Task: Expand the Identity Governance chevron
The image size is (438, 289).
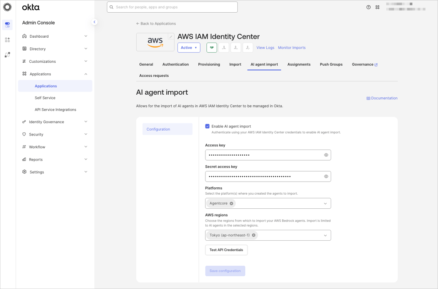Action: 86,122
